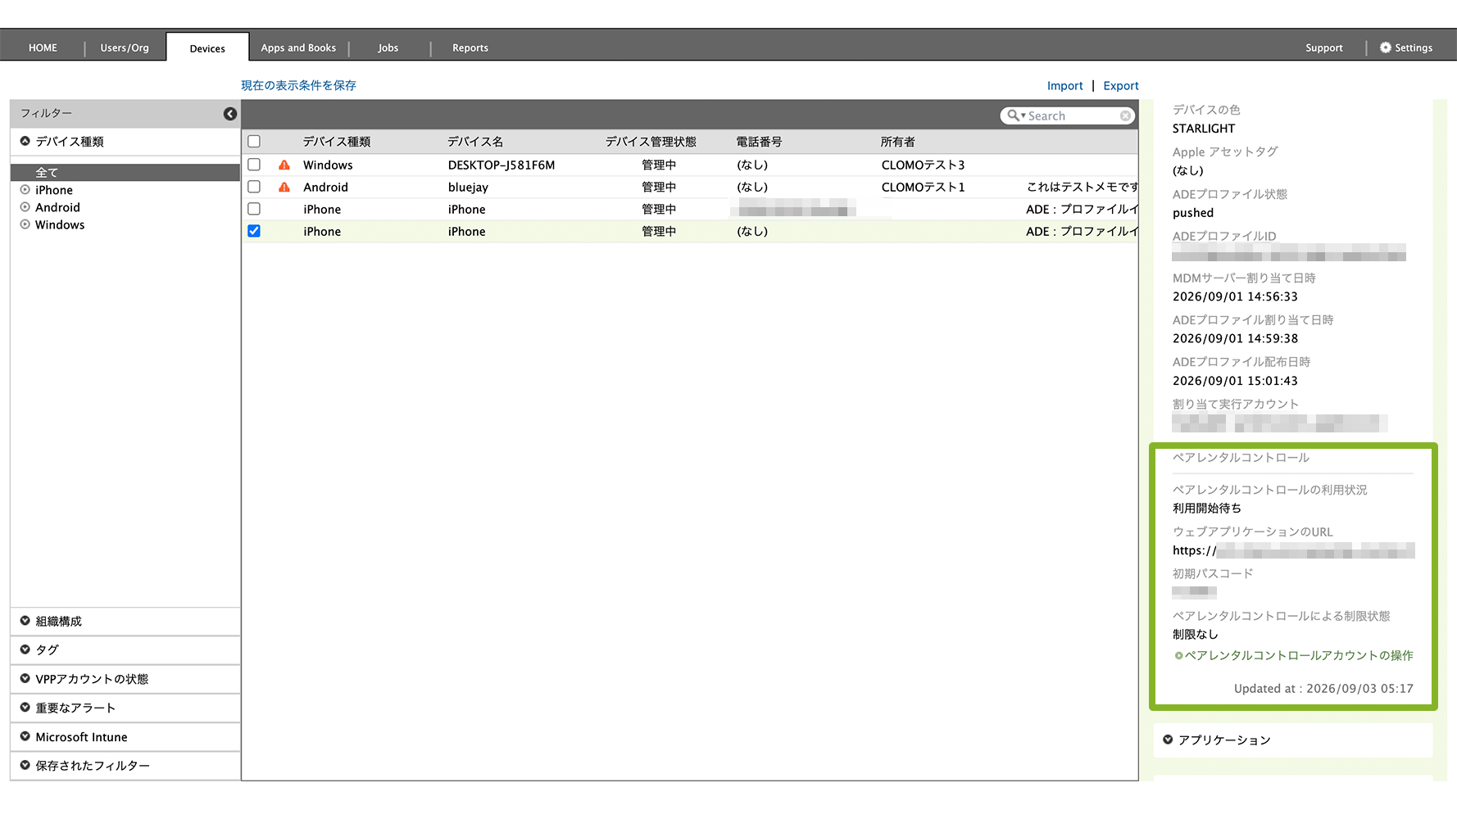
Task: Click the warning icon on Android row
Action: click(x=284, y=187)
